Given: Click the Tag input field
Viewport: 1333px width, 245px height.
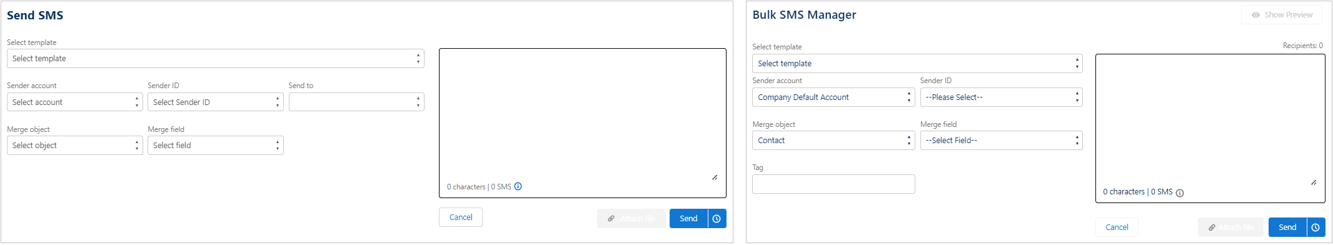Looking at the screenshot, I should [x=833, y=184].
